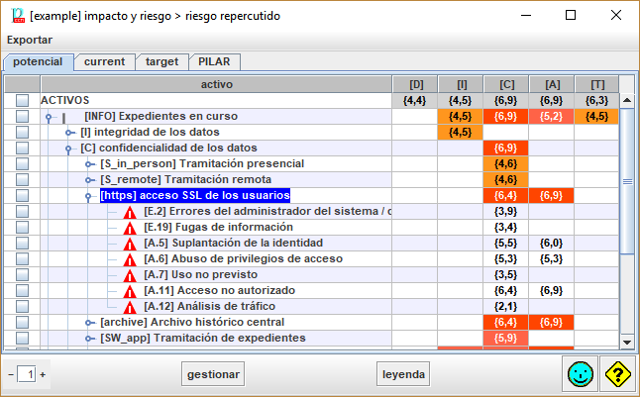Click warning icon beside A.12 Análisis de tráfico
Screen dimensions: 640x397
130,307
